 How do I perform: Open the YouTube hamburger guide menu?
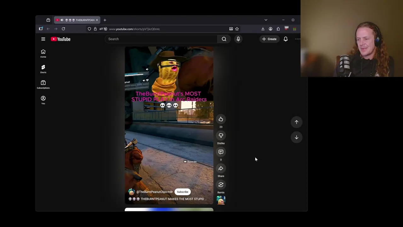(x=43, y=39)
